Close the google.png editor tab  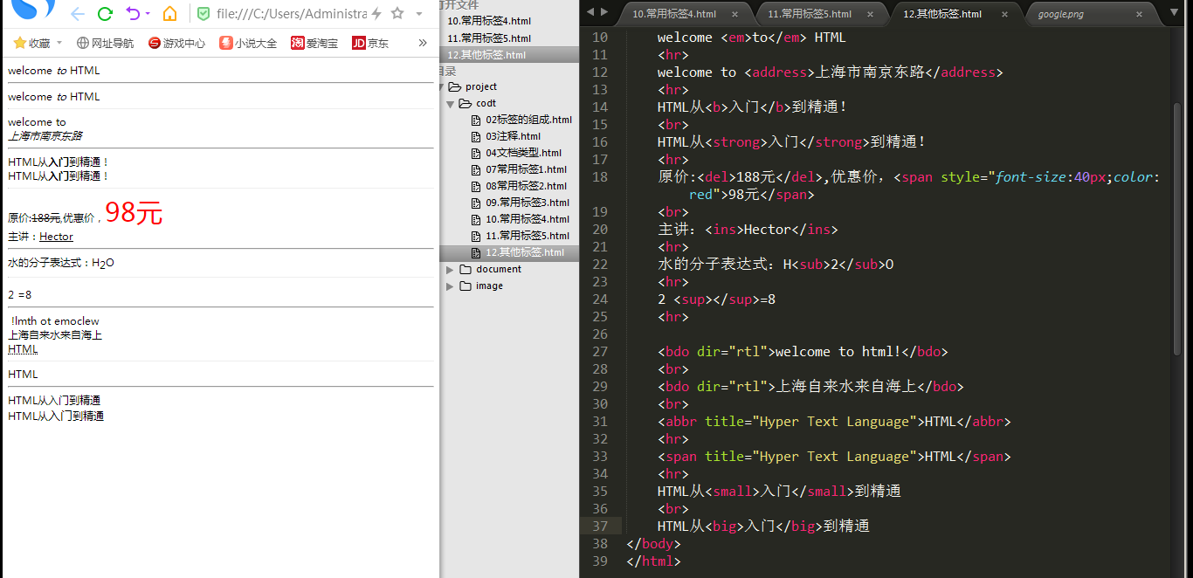click(1139, 14)
